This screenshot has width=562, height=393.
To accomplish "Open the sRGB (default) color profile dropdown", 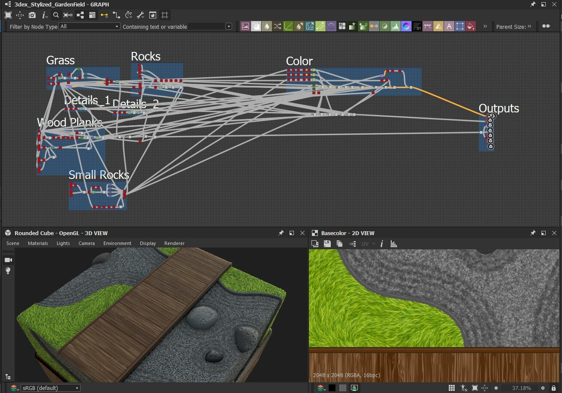I will [50, 388].
